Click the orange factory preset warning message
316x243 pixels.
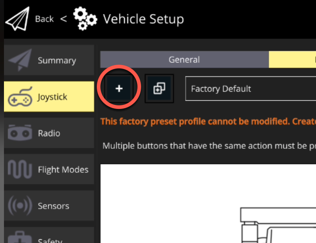coord(208,121)
